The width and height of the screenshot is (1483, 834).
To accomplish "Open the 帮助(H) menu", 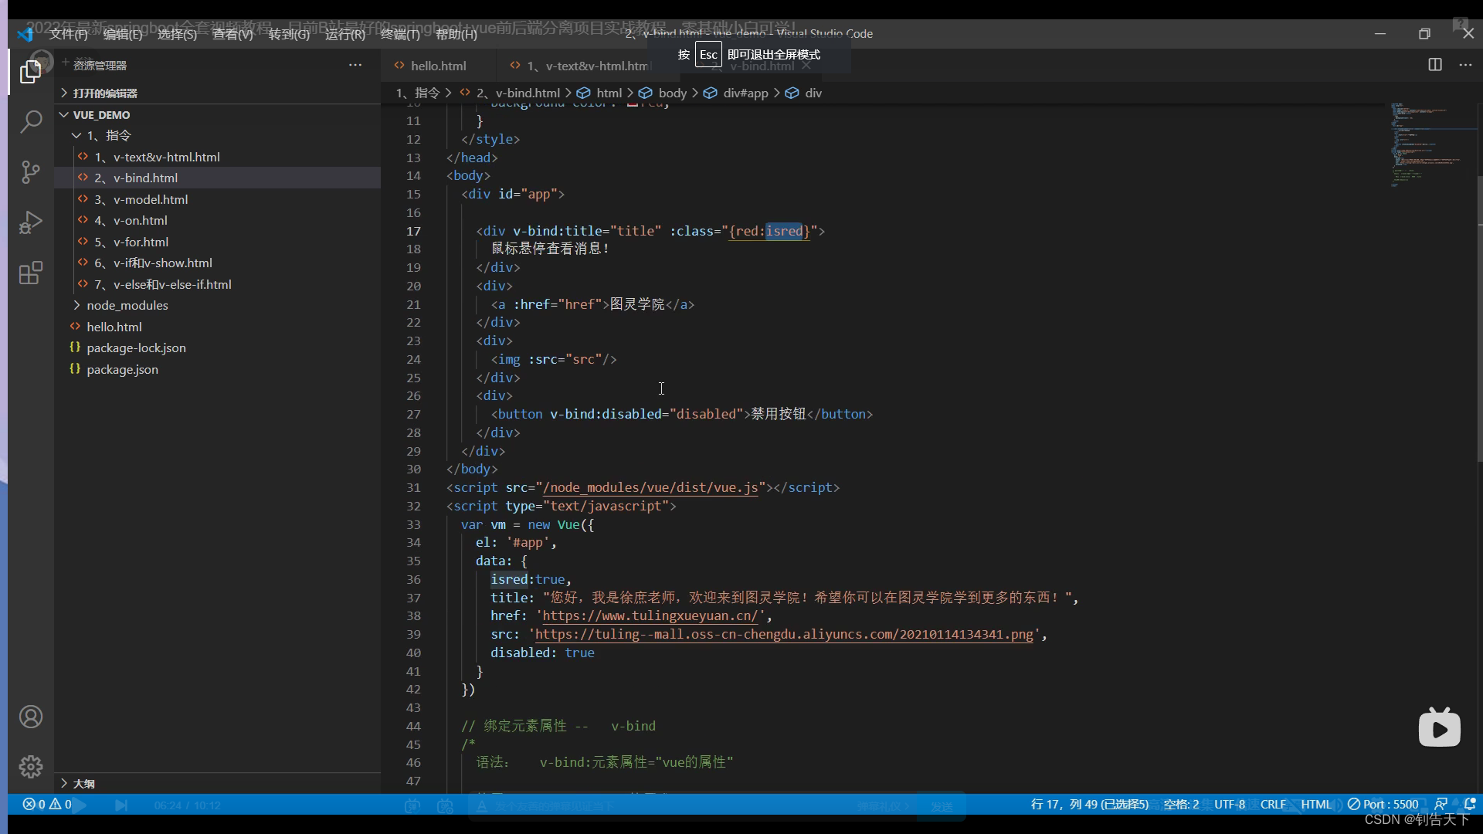I will pos(456,34).
